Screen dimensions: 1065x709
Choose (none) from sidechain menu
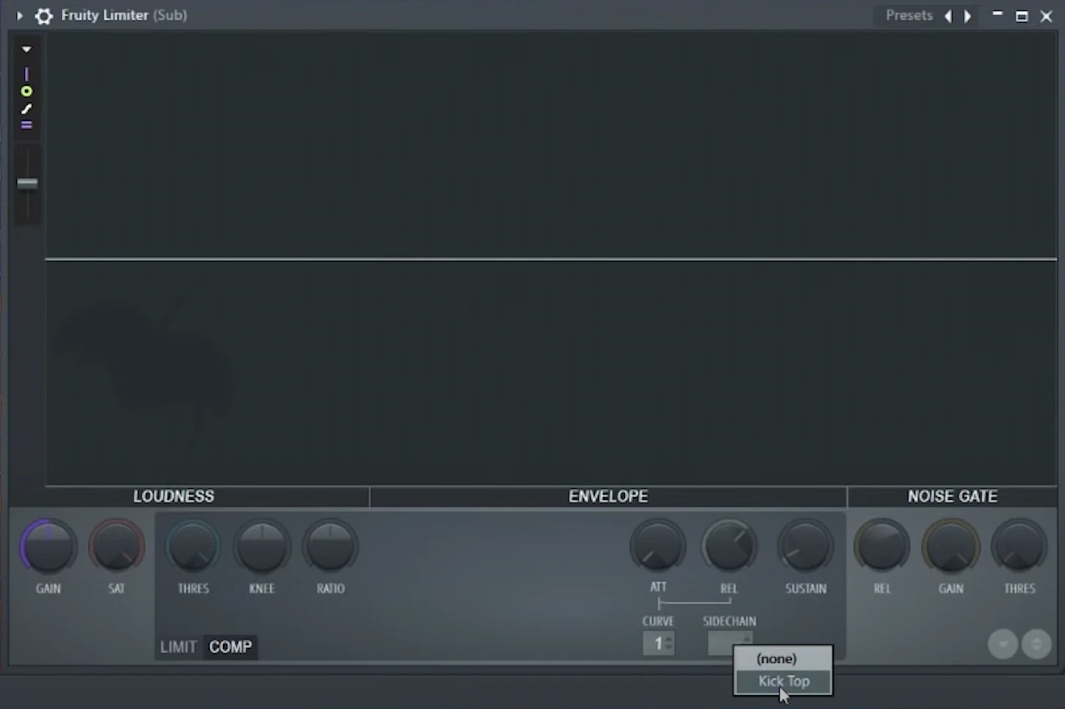point(776,658)
